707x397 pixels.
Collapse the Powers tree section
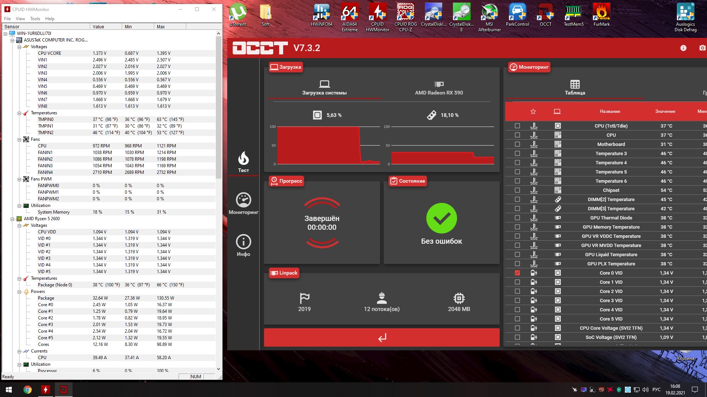point(20,292)
